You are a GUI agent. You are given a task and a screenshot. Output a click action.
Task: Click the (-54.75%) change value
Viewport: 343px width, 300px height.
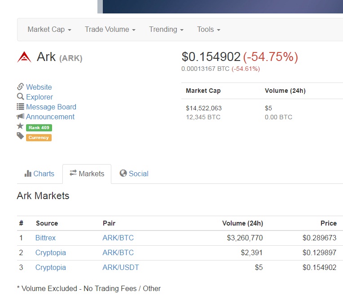point(271,57)
